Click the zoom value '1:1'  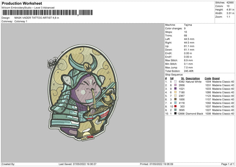(228, 17)
